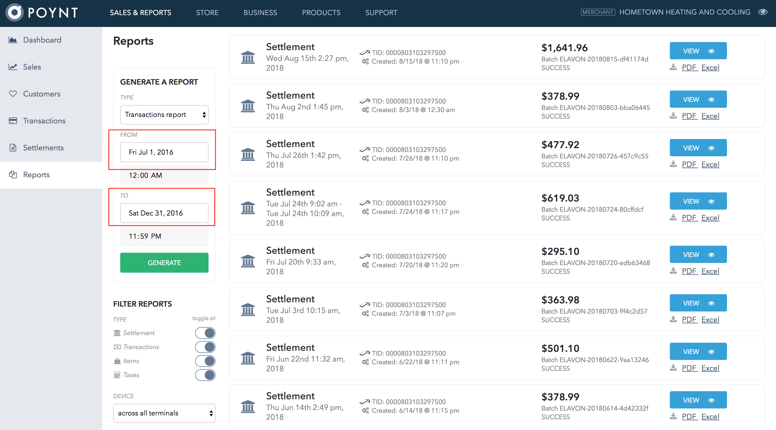The height and width of the screenshot is (430, 776).
Task: View the $477.92 settlement report
Action: pos(698,148)
